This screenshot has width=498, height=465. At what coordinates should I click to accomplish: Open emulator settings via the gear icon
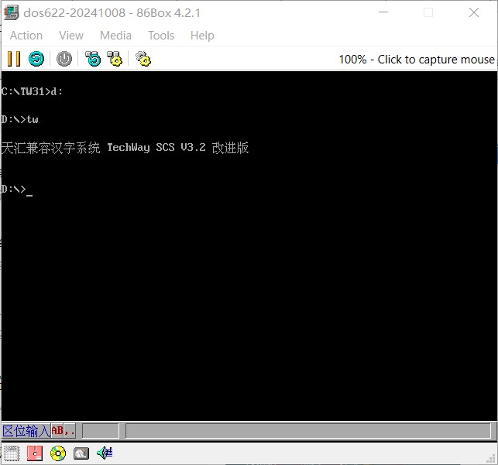point(143,59)
